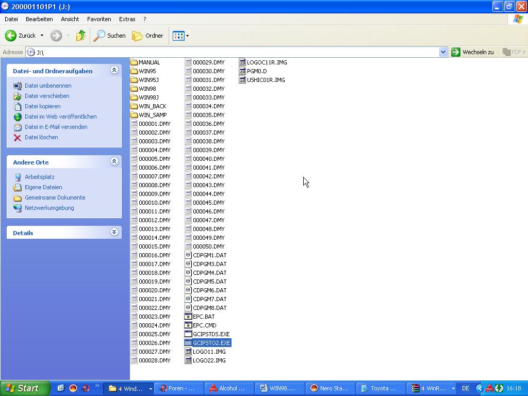Select the EPC.BAT batch file icon

point(188,316)
